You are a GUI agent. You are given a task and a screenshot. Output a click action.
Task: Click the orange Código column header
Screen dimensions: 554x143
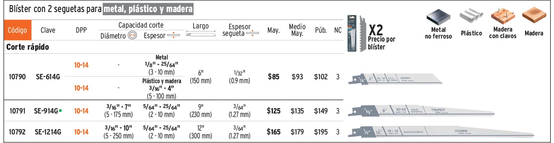click(17, 30)
